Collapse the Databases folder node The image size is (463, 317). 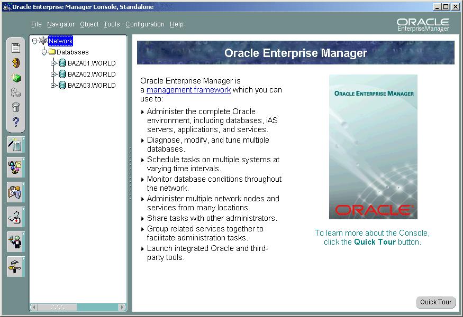44,52
